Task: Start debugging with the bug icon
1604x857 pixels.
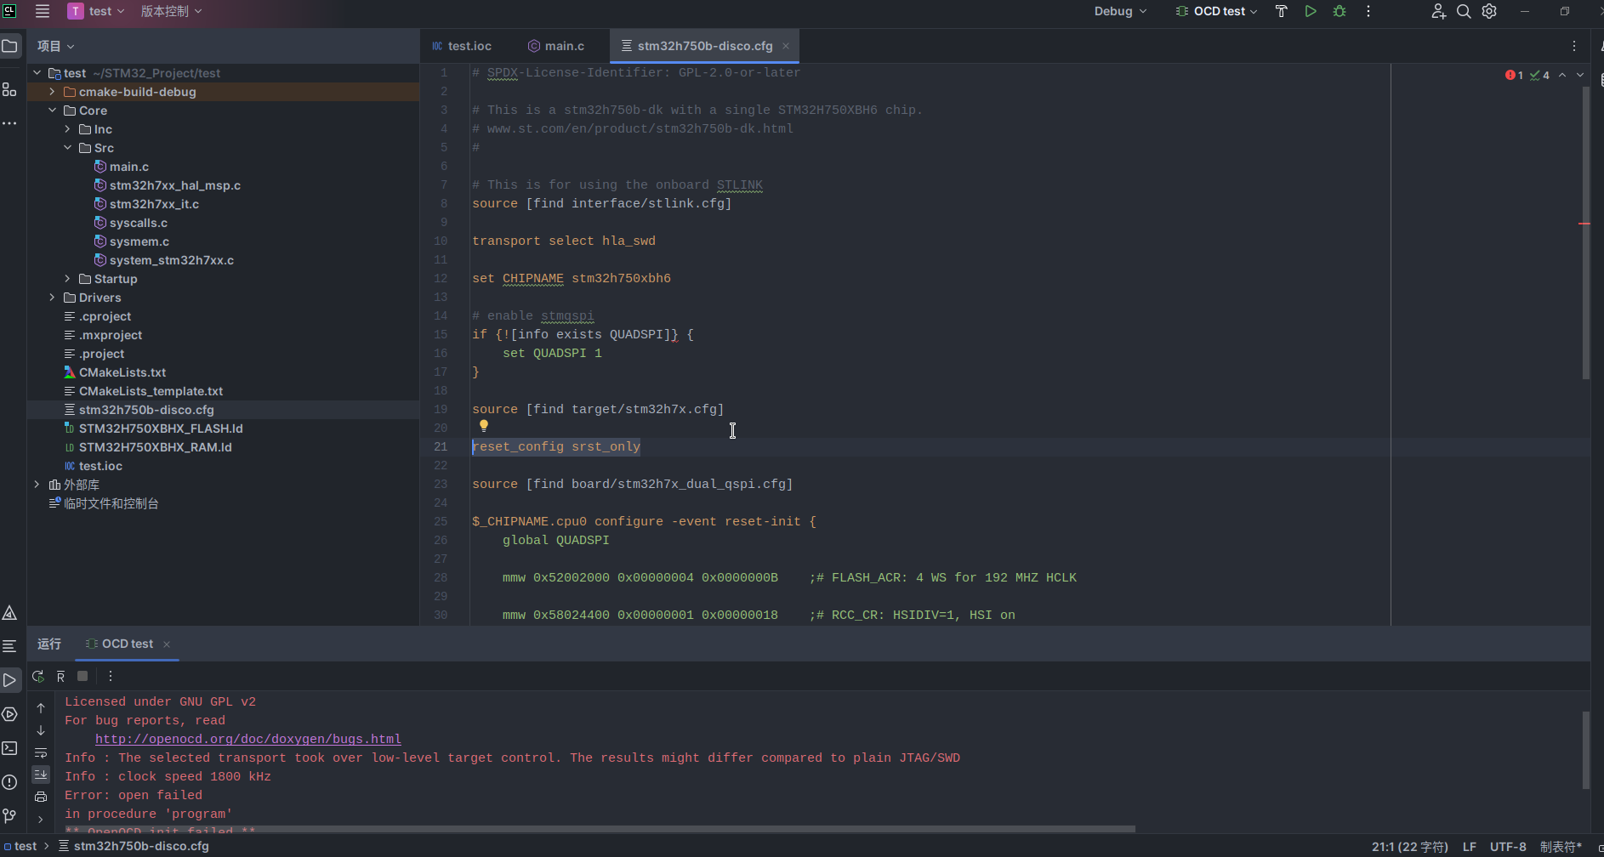Action: [x=1340, y=11]
